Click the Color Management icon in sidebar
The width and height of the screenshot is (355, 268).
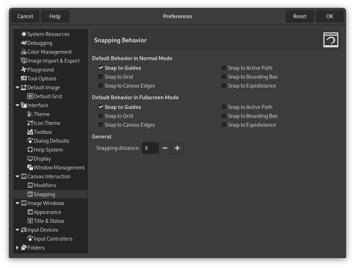pos(23,52)
